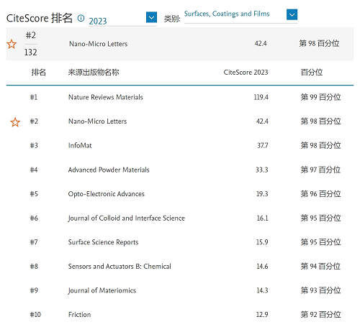Select the CiteScore value 14.6
Screen dimensions: 360x327
coord(262,267)
